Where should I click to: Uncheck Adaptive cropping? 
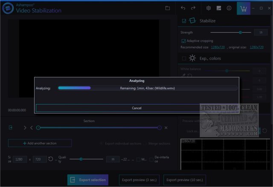184,41
